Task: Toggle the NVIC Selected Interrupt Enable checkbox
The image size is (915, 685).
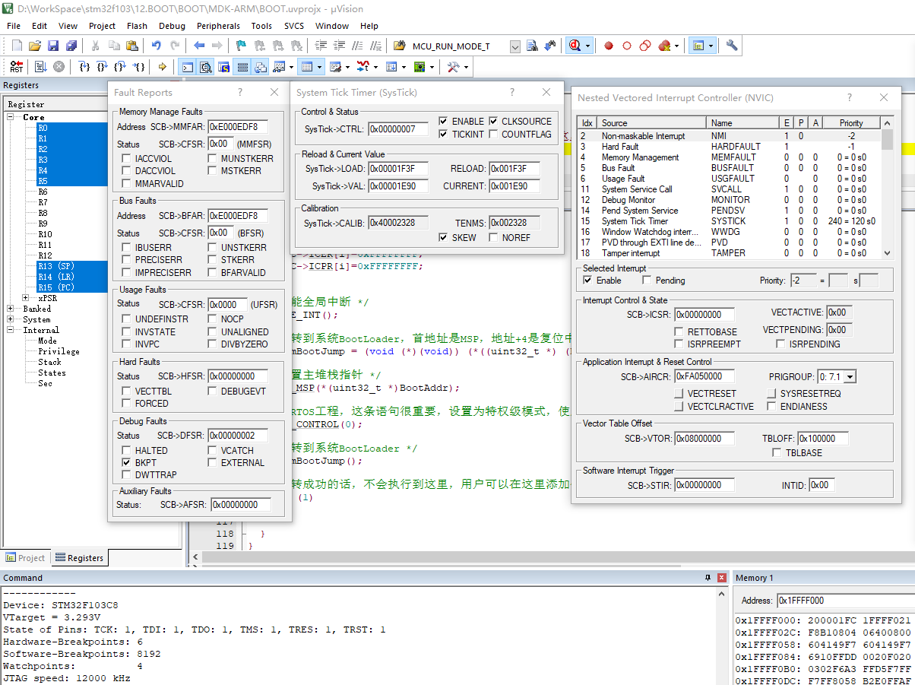Action: [587, 280]
